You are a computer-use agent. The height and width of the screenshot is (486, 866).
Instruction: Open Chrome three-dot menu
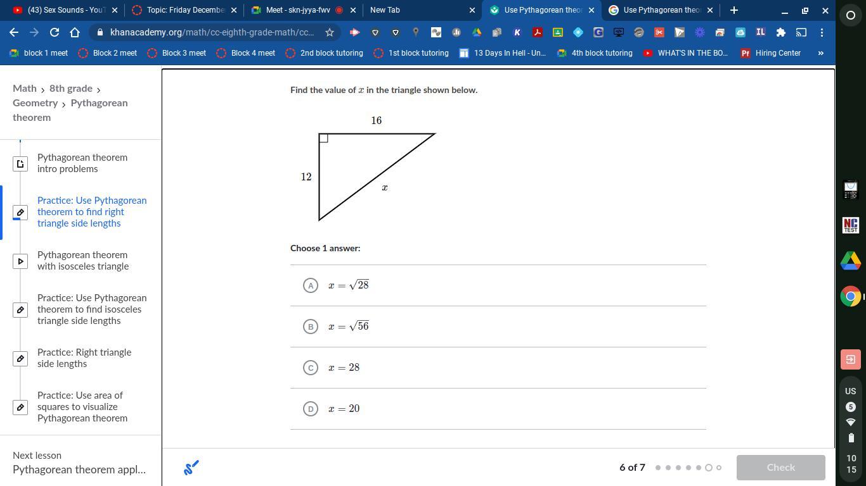pyautogui.click(x=822, y=32)
